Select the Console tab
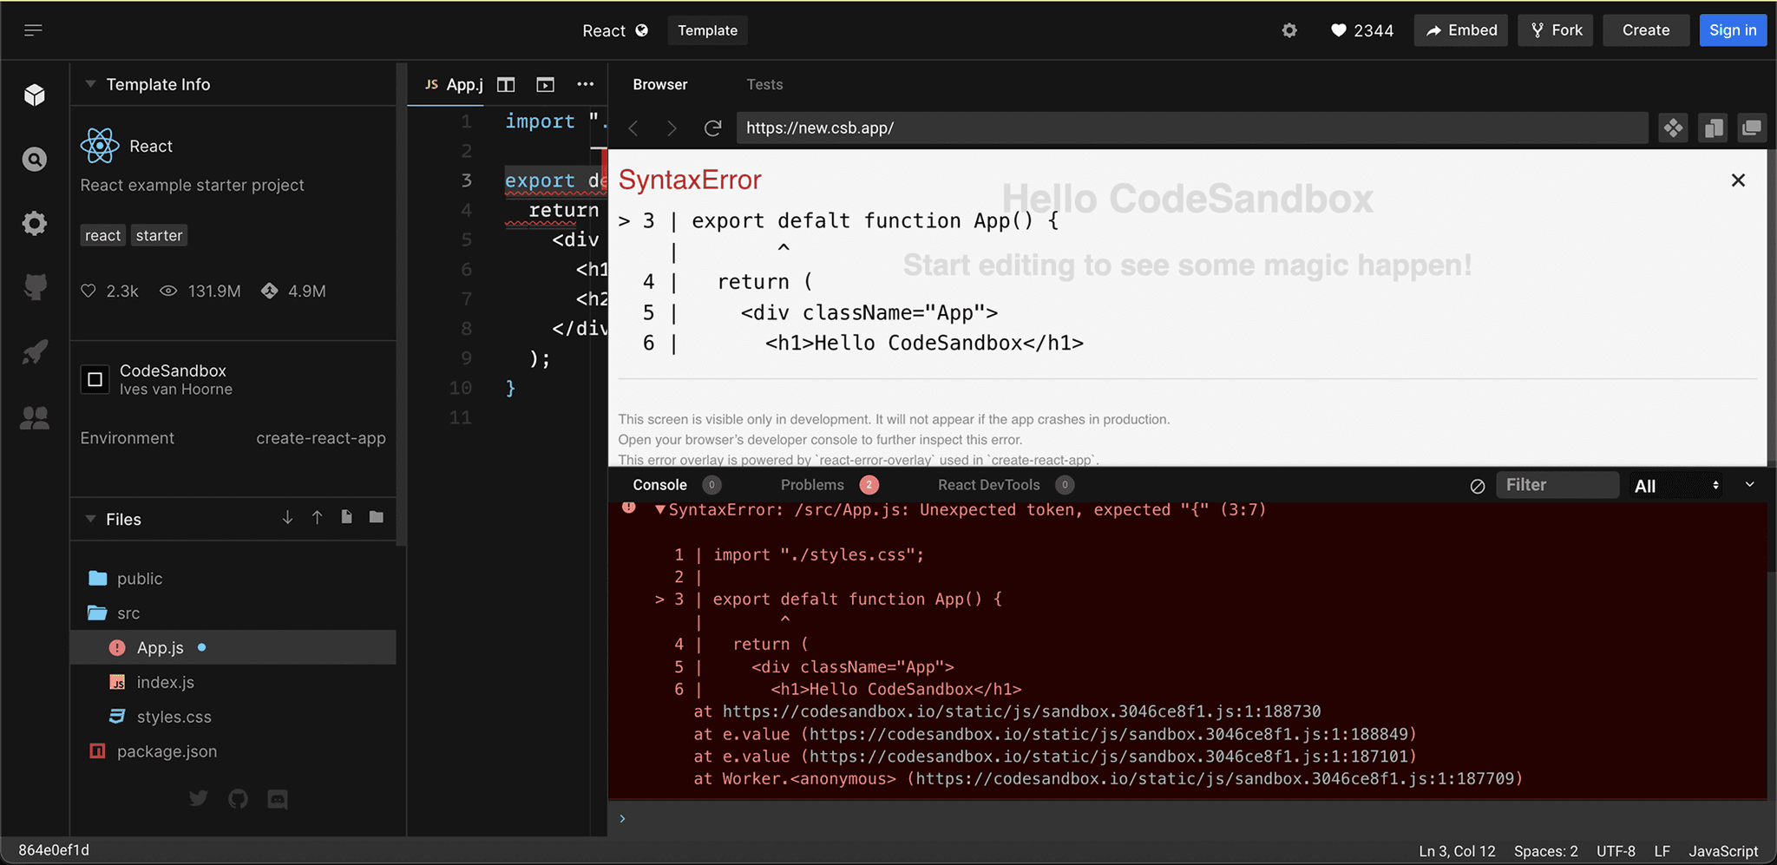1777x865 pixels. (x=659, y=485)
